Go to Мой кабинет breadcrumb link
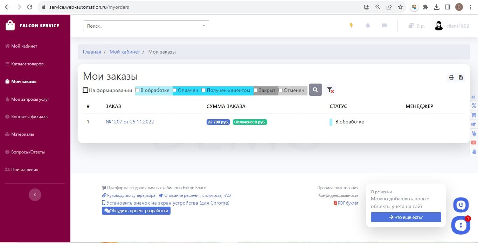Image resolution: width=478 pixels, height=243 pixels. [125, 52]
